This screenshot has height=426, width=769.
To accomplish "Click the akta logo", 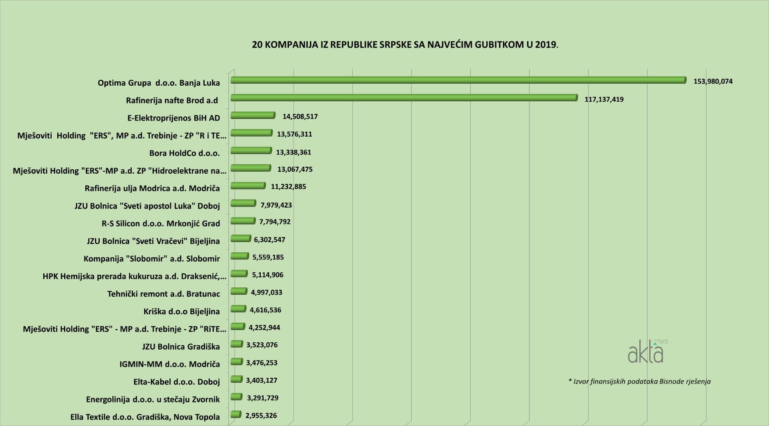I will [646, 352].
